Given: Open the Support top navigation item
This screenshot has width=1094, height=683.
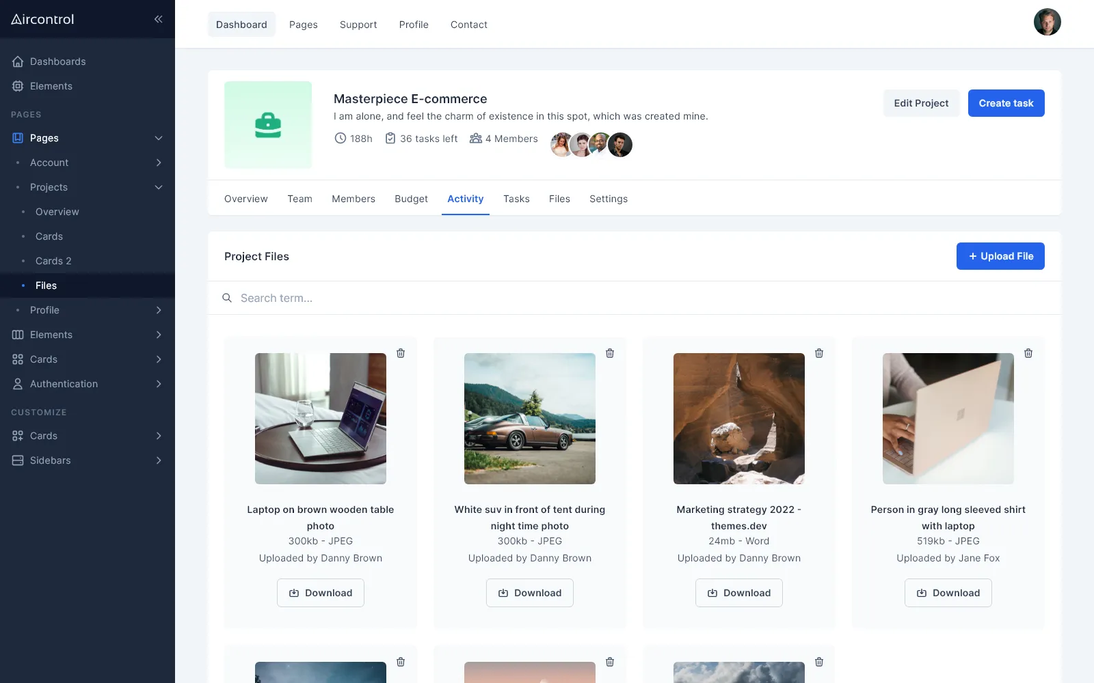Looking at the screenshot, I should [358, 25].
